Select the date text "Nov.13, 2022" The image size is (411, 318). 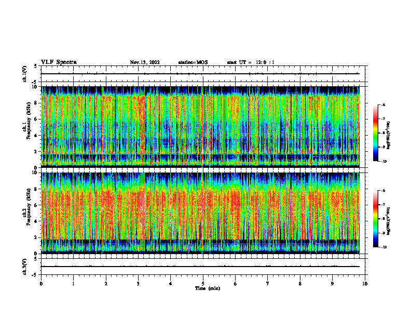tap(145, 62)
